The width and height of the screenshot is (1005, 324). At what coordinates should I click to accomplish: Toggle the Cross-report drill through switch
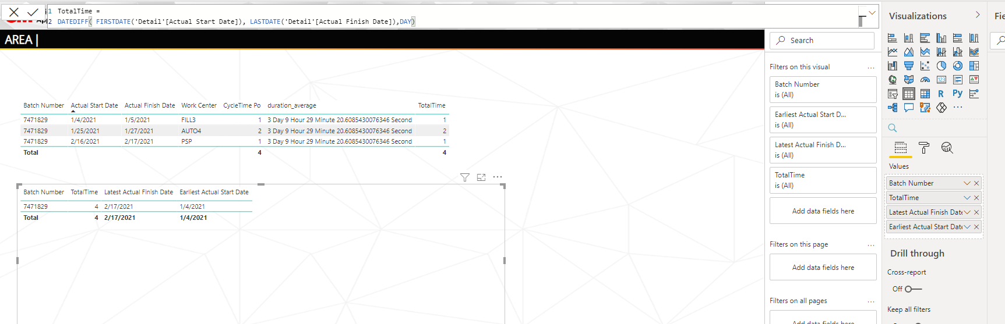click(913, 289)
